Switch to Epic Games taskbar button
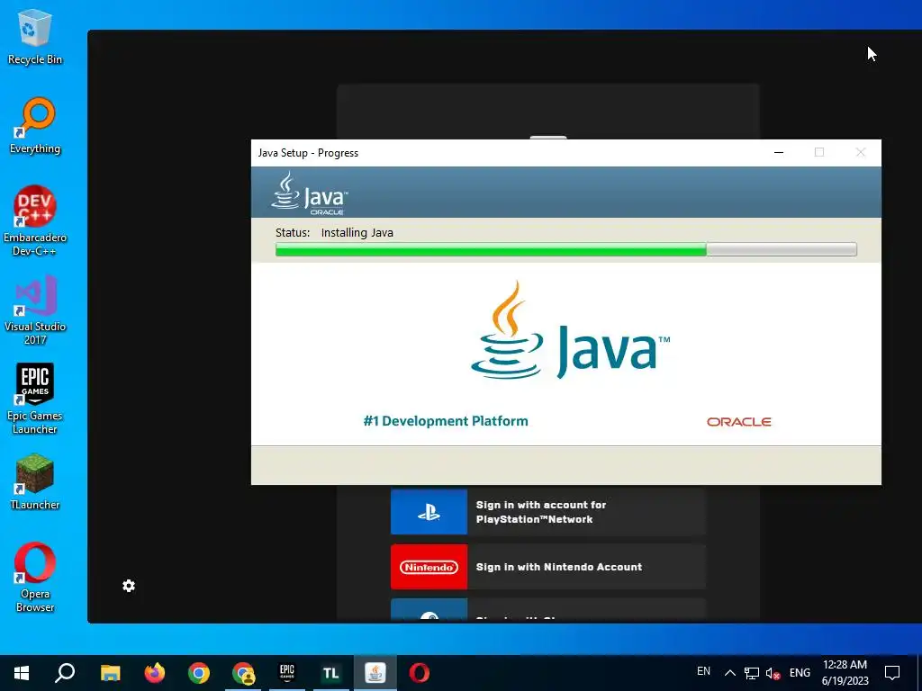The height and width of the screenshot is (691, 922). tap(287, 673)
